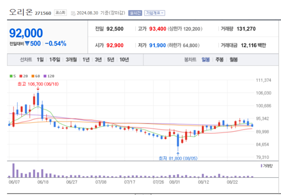Viewport: 281px width, 195px height.
Task: Switch to the 3개월 line chart
Action: [72, 60]
